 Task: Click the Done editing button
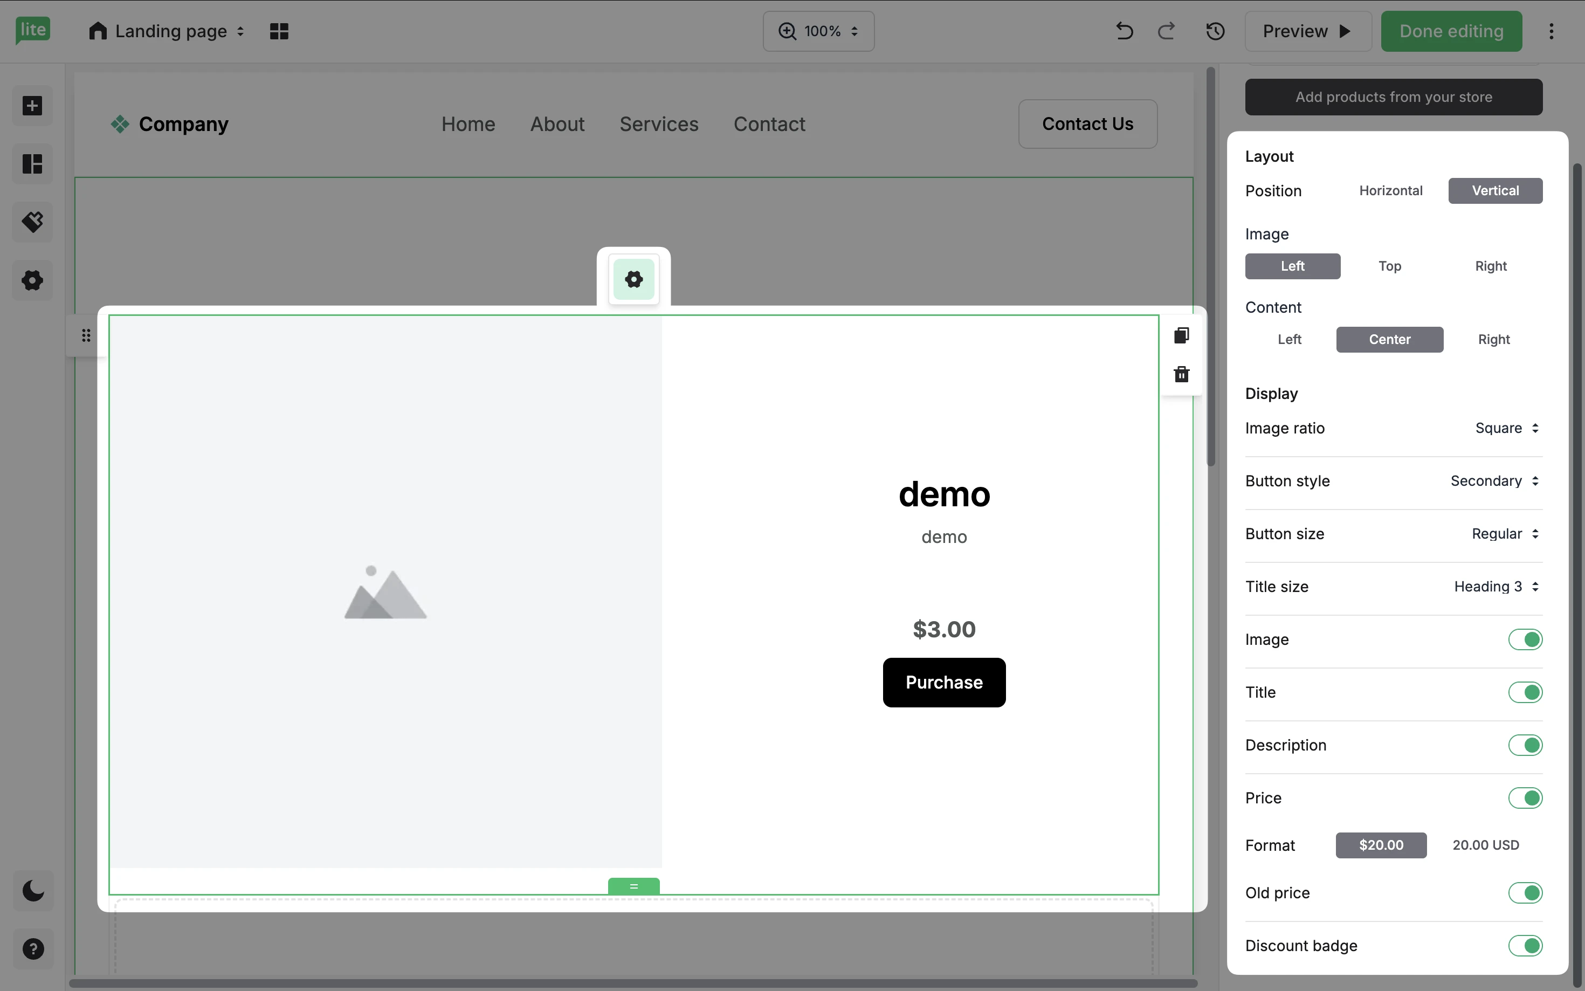[1451, 31]
